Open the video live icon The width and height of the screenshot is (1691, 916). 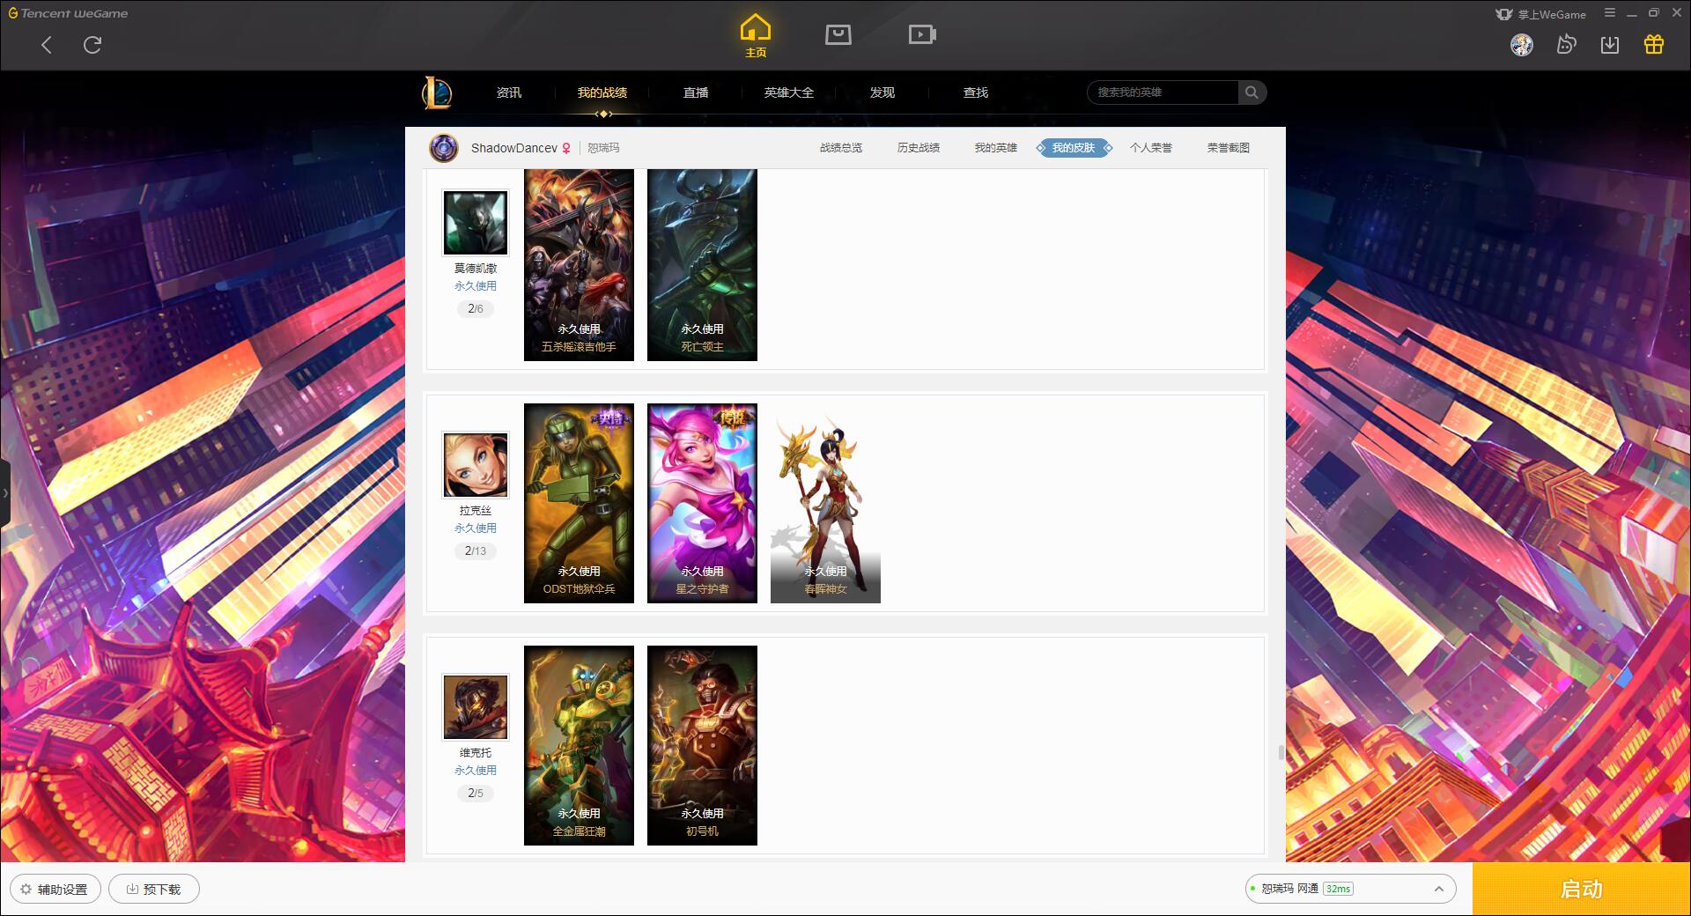pos(922,34)
